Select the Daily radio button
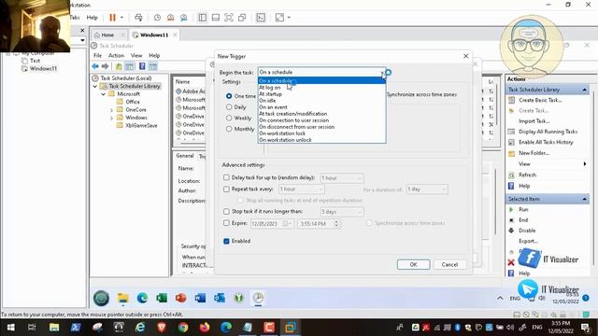 click(x=229, y=107)
